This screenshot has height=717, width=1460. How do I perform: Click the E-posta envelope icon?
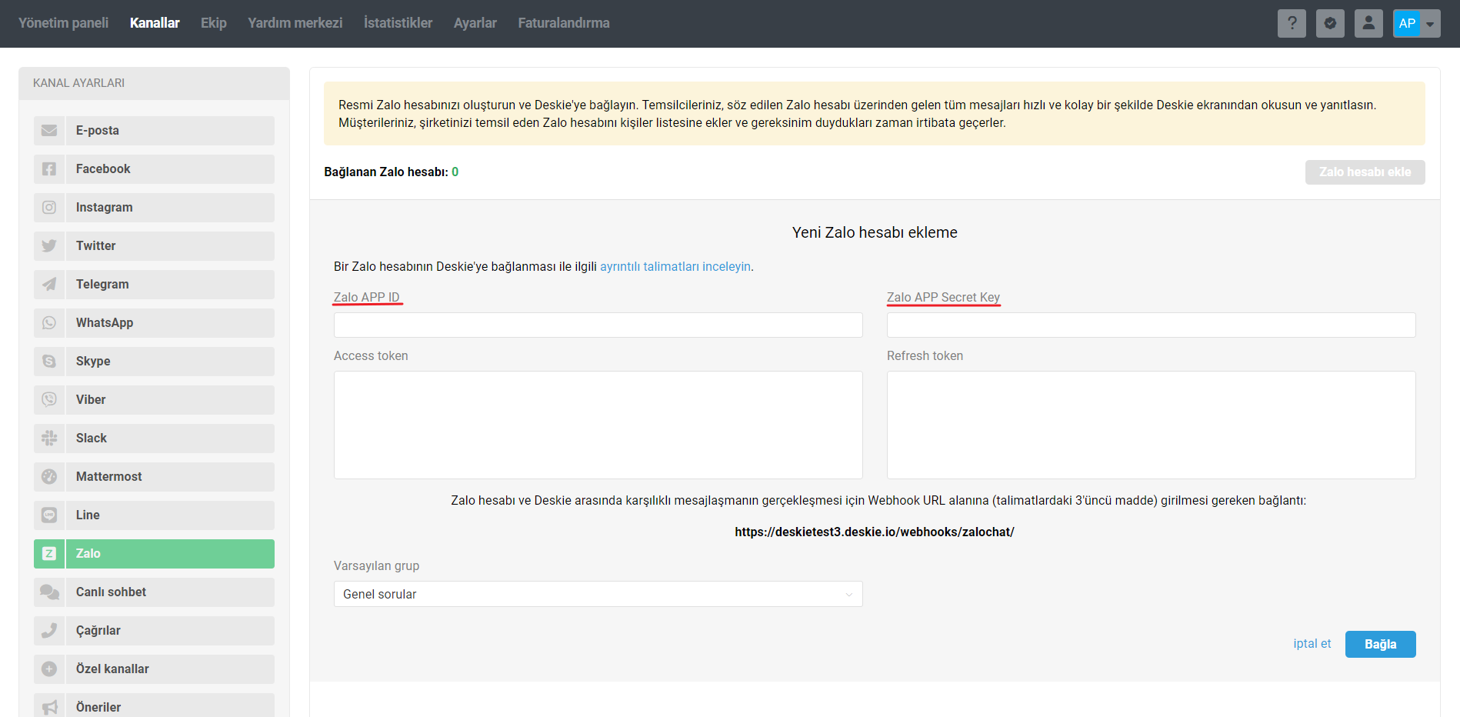click(49, 131)
